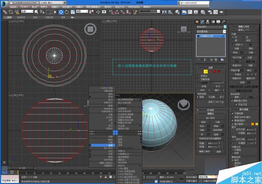Expand the 软选择 rollout
The width and height of the screenshot is (262, 184).
pos(211,110)
